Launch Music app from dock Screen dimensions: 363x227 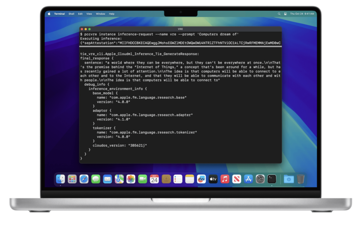tap(225, 179)
